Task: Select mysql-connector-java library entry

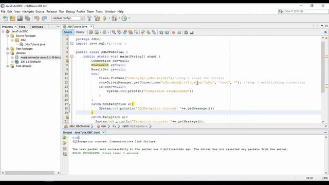Action: [x=40, y=58]
